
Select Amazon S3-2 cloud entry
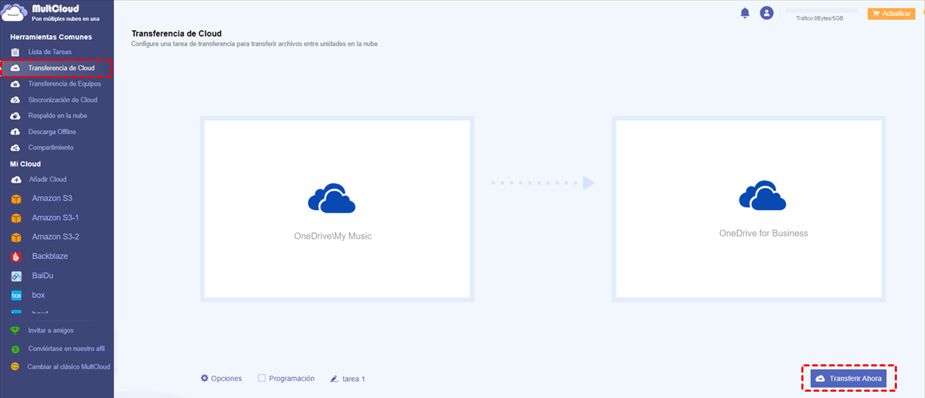click(x=56, y=237)
